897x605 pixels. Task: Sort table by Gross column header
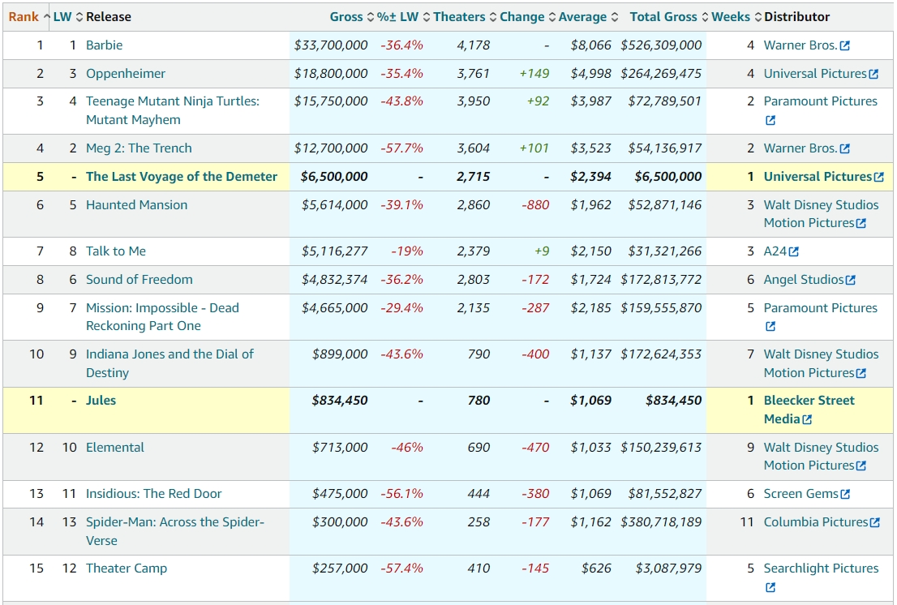[x=346, y=16]
